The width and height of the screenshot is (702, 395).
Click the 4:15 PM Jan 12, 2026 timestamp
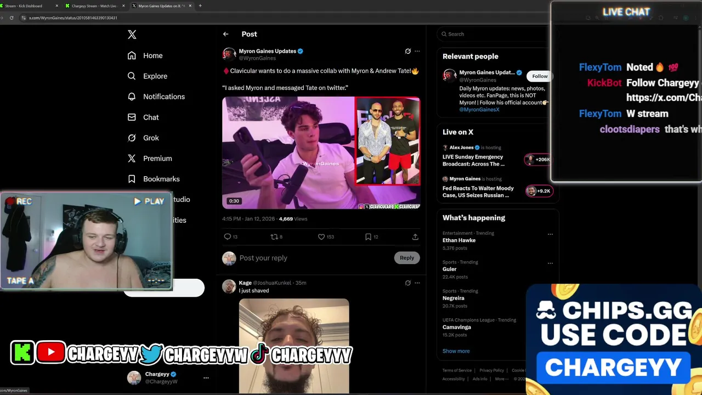(248, 219)
